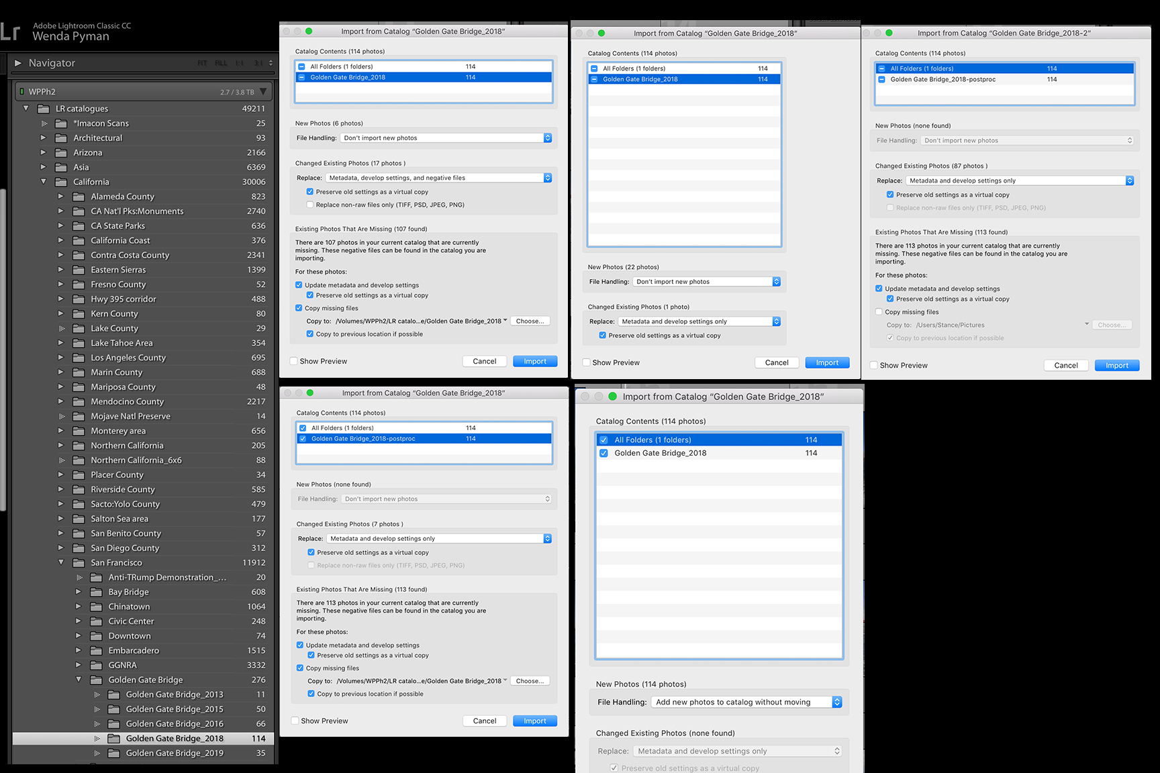Uncheck Golden Gate Bridge_2018-postproc in the 7-changed-photos dialog
Screen dimensions: 1160x773
[303, 439]
